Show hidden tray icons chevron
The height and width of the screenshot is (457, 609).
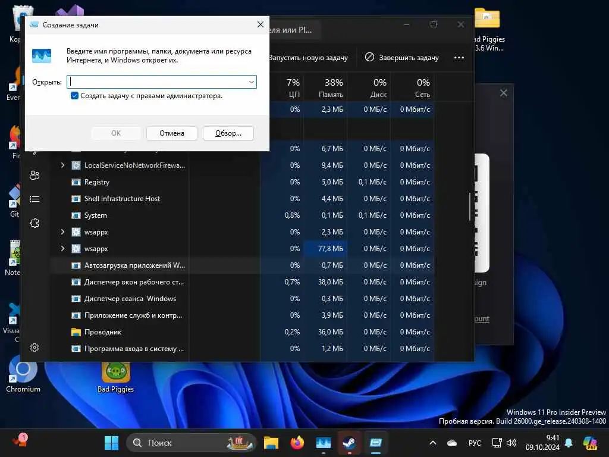pos(433,443)
